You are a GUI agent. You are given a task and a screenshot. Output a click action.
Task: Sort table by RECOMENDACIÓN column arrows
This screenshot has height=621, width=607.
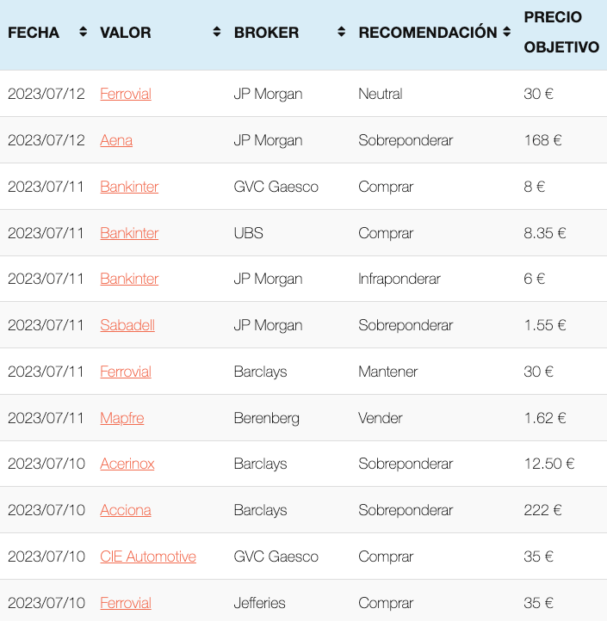tap(506, 32)
